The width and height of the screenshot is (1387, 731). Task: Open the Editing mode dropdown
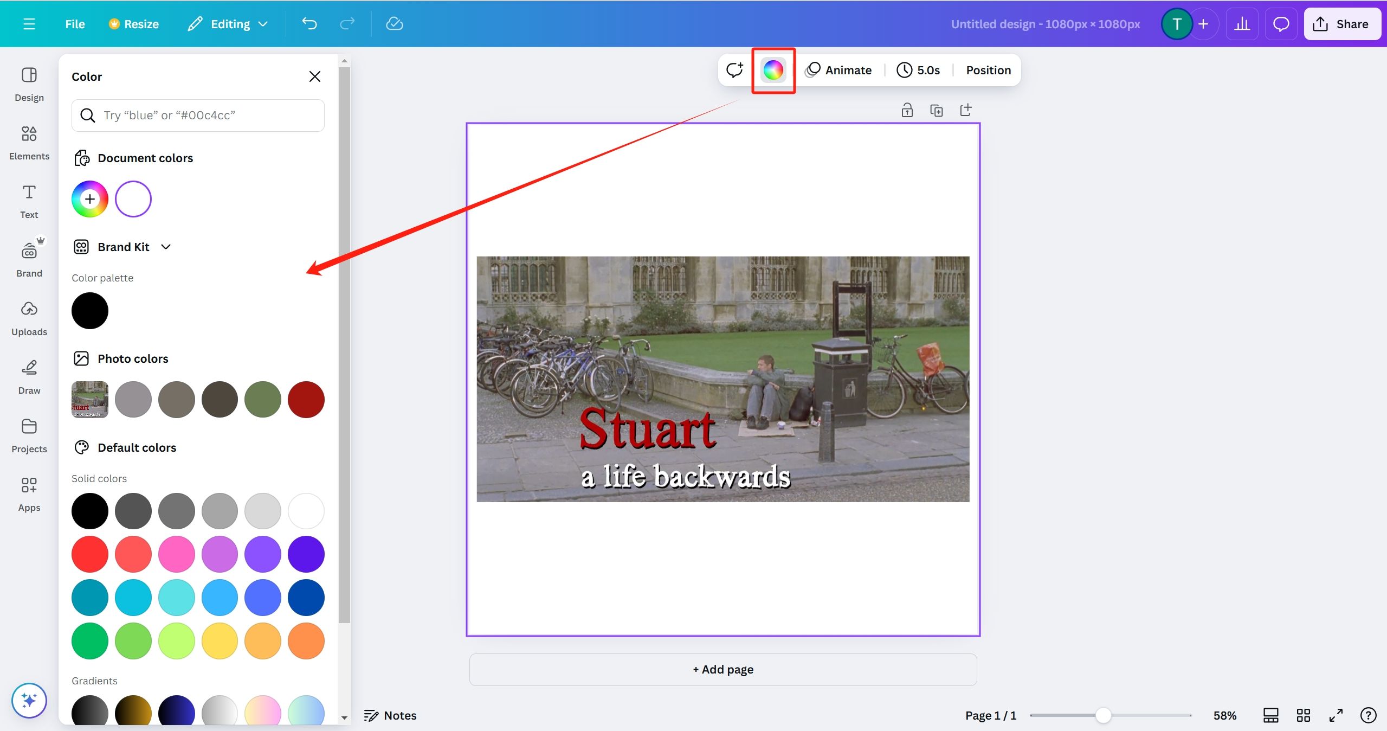click(228, 24)
